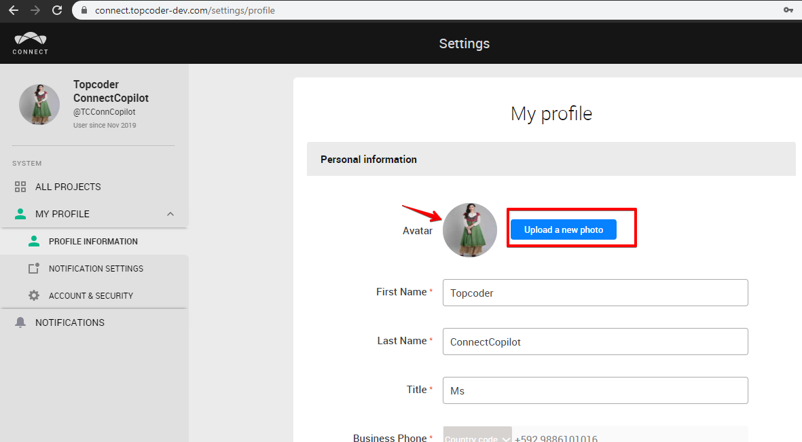Viewport: 802px width, 442px height.
Task: Focus the First Name field
Action: pyautogui.click(x=596, y=293)
